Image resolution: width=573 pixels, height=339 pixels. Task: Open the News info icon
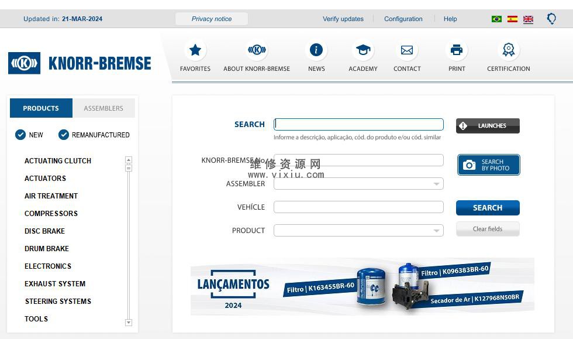coord(316,50)
